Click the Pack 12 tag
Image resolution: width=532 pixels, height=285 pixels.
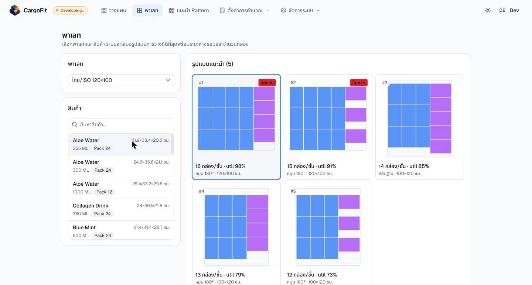(x=104, y=192)
